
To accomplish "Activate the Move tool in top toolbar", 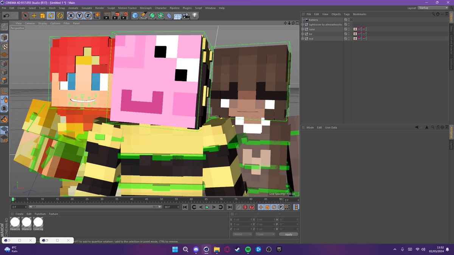I will (x=34, y=15).
